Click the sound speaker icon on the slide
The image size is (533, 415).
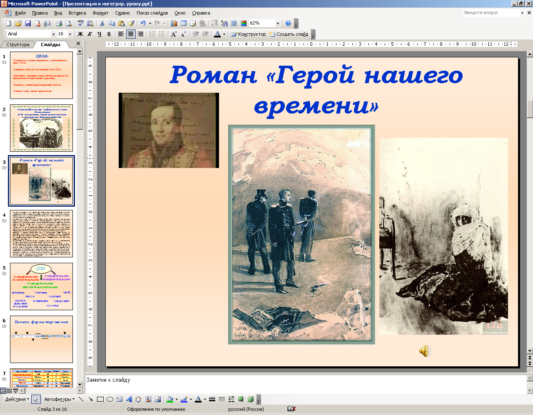[x=425, y=351]
